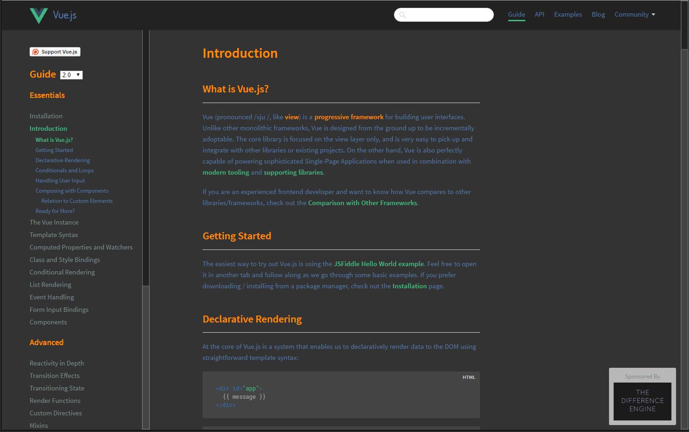Open Comparison with Other Frameworks link
The height and width of the screenshot is (432, 689).
click(363, 203)
